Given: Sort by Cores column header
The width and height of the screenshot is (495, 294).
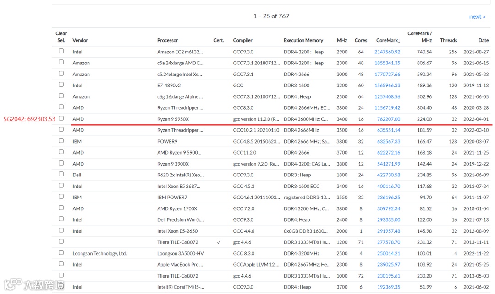Looking at the screenshot, I should pyautogui.click(x=361, y=40).
